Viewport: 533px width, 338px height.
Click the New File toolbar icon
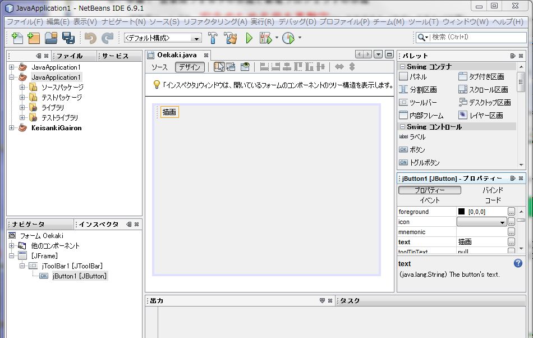tap(17, 38)
